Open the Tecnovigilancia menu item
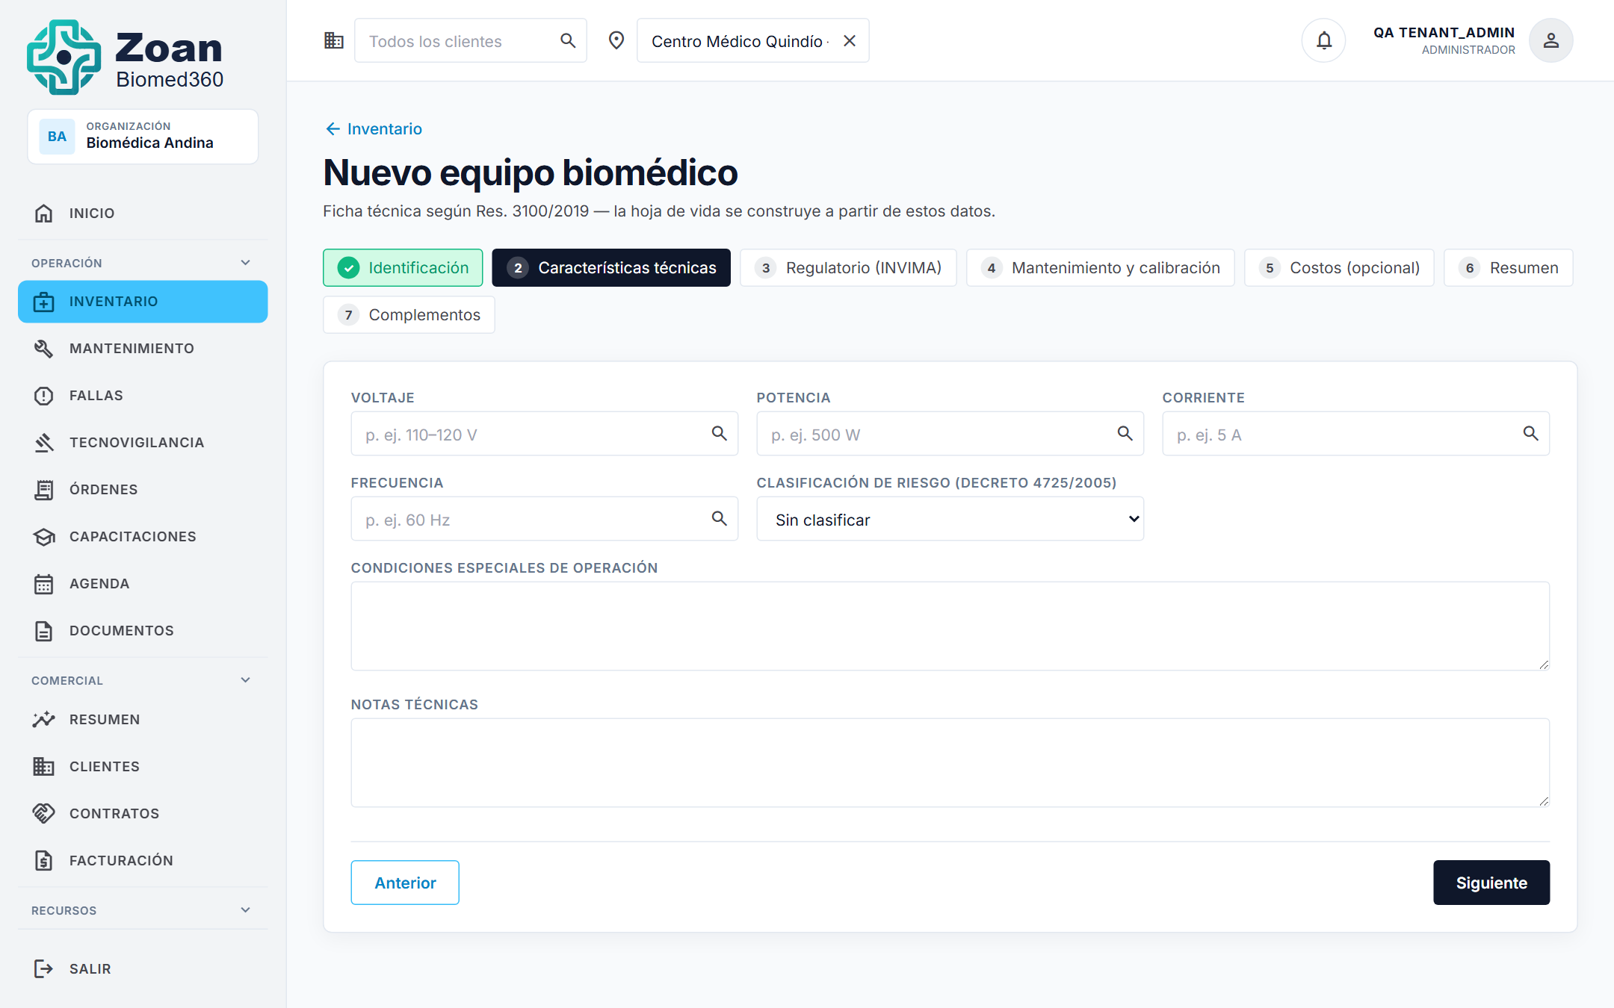Viewport: 1614px width, 1008px height. 143,443
